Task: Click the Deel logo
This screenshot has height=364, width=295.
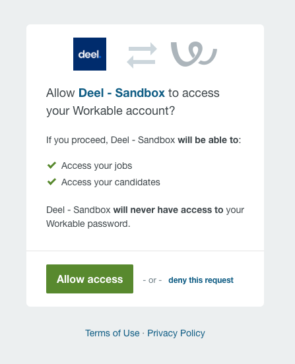Action: (90, 54)
